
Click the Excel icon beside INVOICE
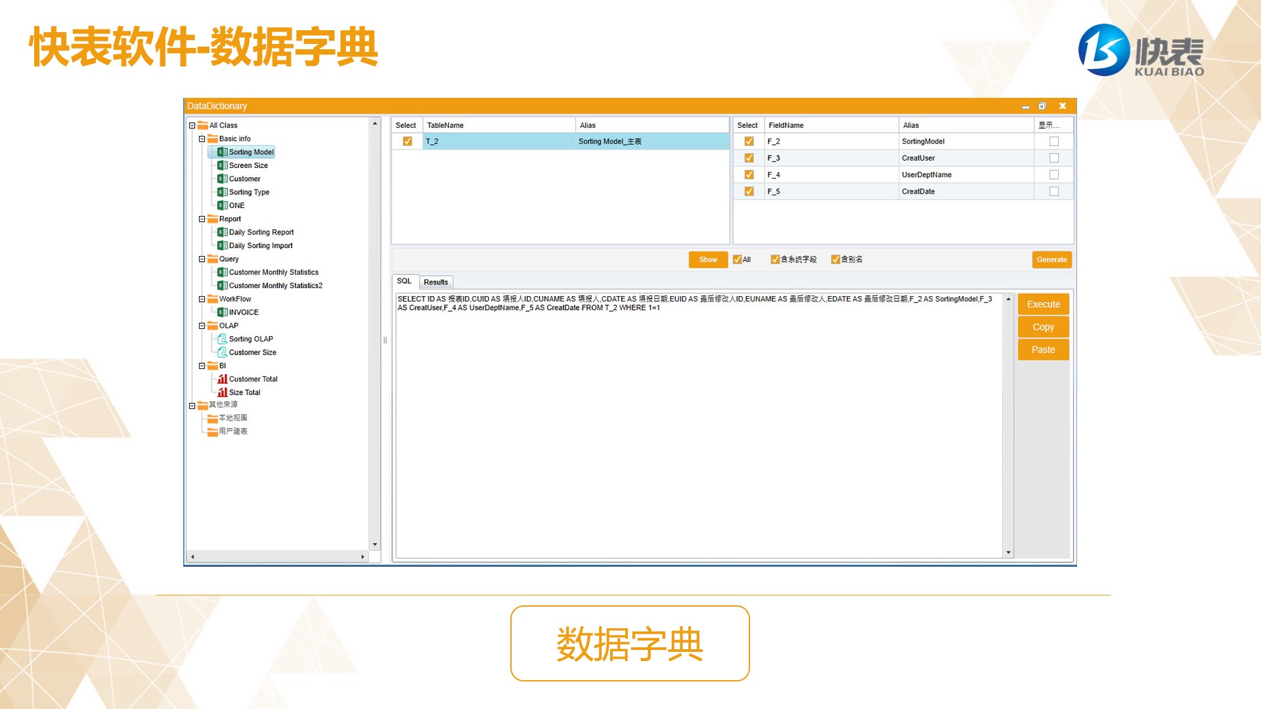[223, 312]
